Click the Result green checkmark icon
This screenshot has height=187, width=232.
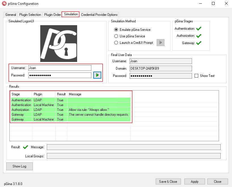pyautogui.click(x=26, y=147)
